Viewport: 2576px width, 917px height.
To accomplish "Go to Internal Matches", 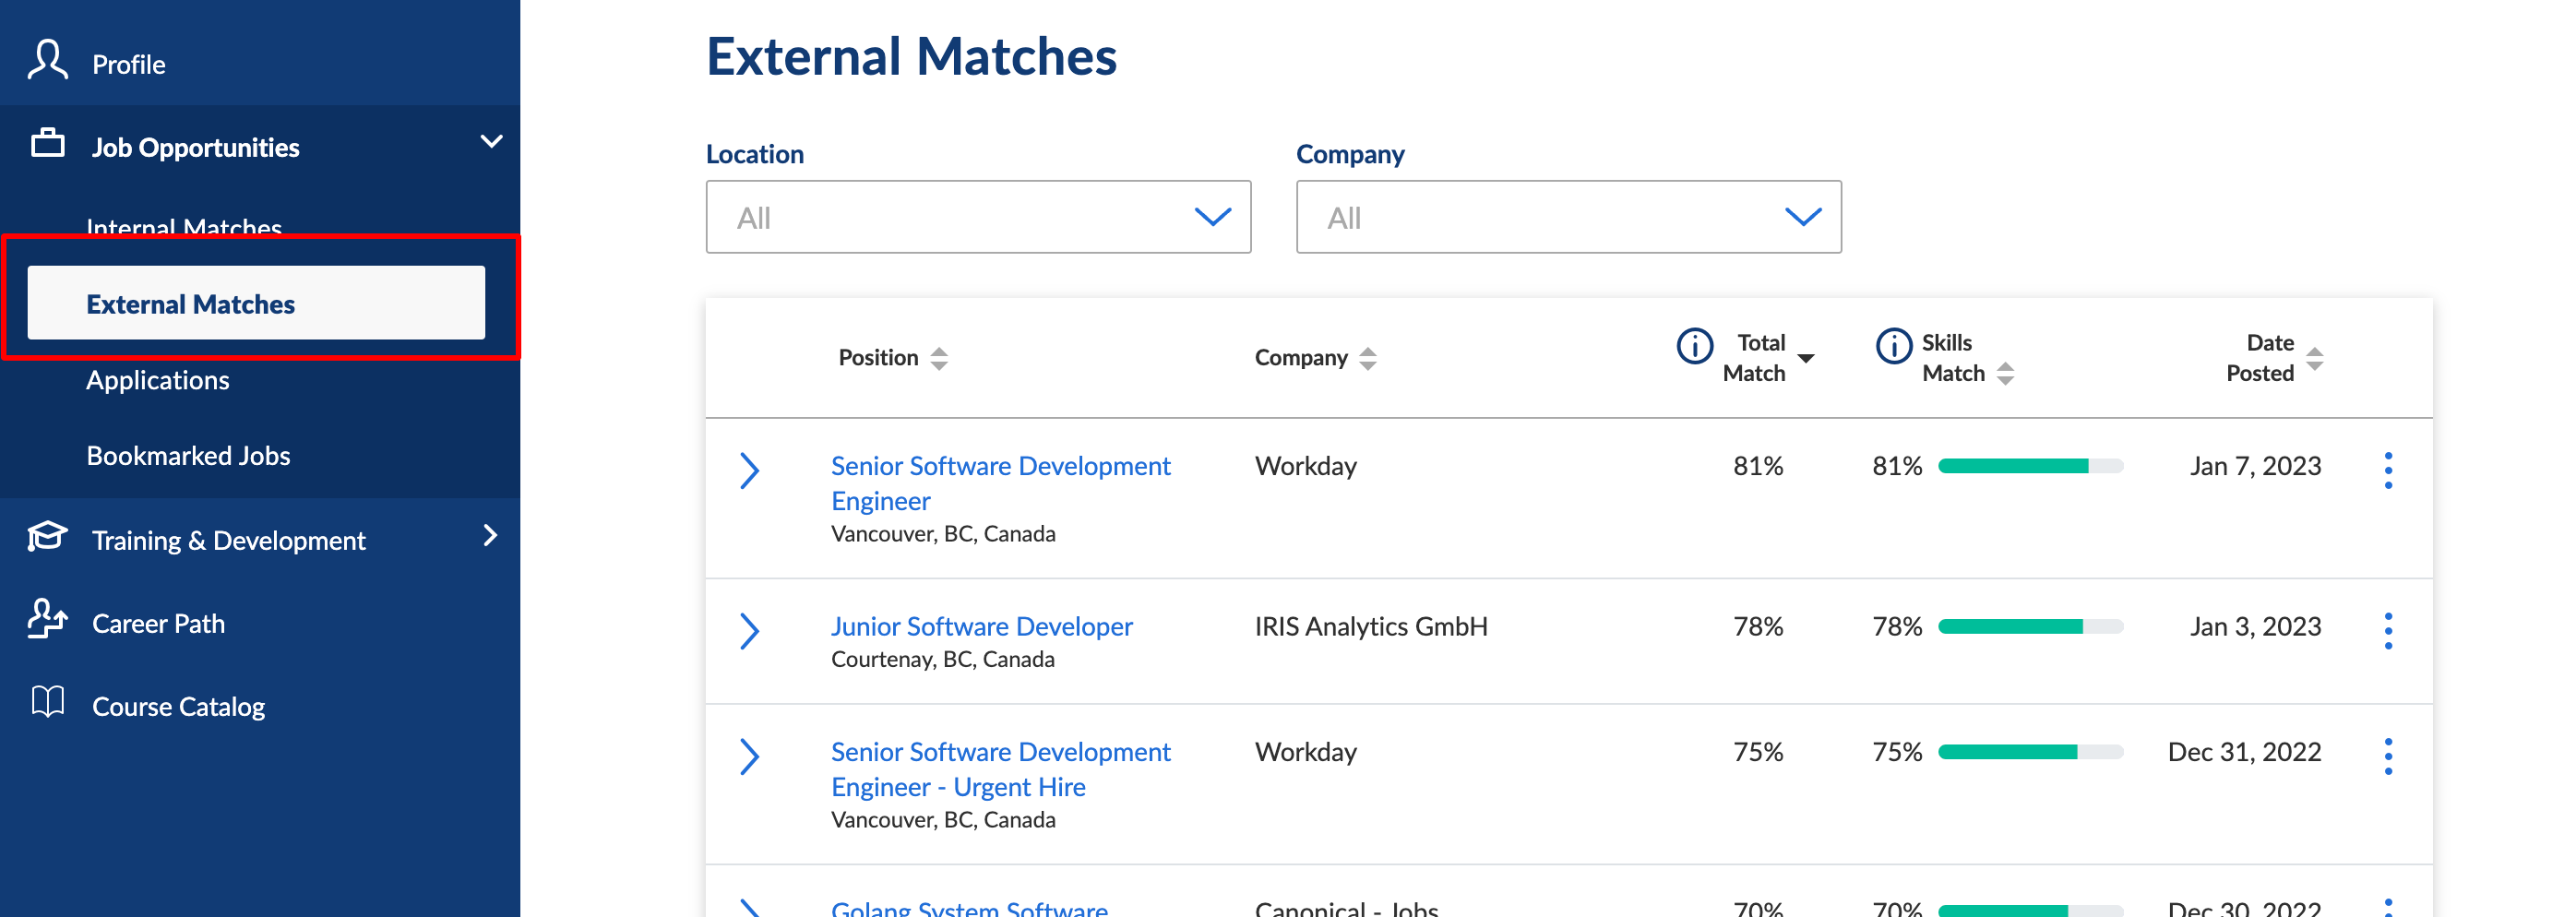I will click(184, 227).
